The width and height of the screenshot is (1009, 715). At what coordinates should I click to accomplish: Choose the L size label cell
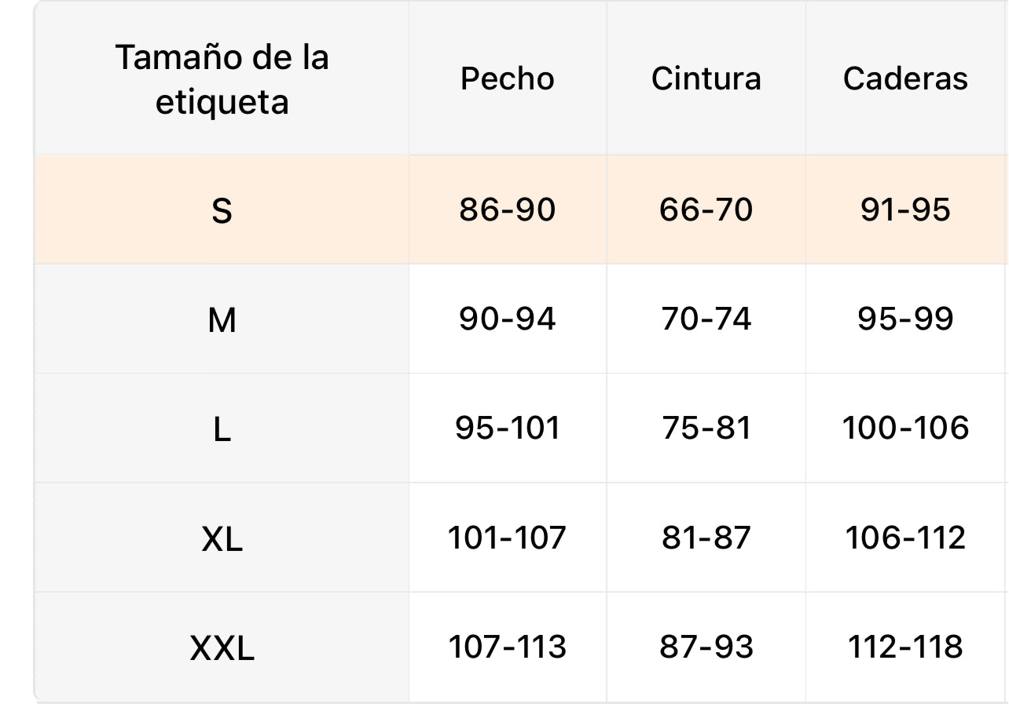(222, 429)
